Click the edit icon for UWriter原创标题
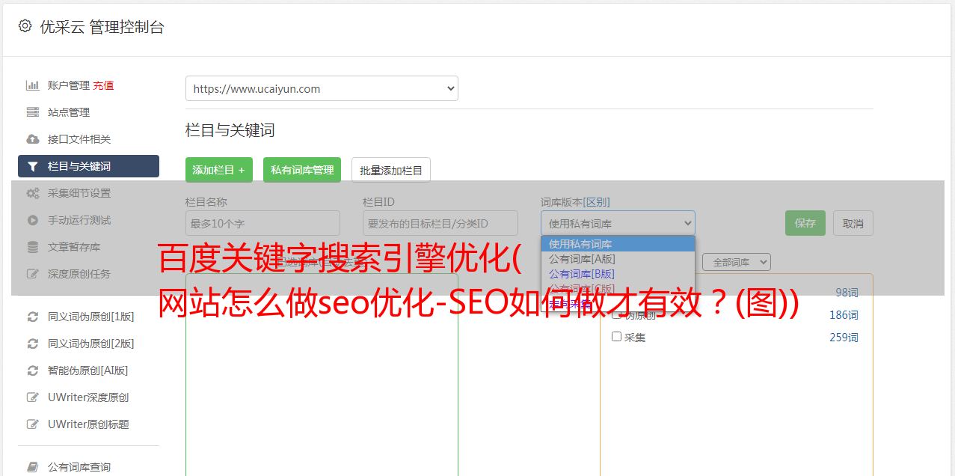 coord(32,424)
